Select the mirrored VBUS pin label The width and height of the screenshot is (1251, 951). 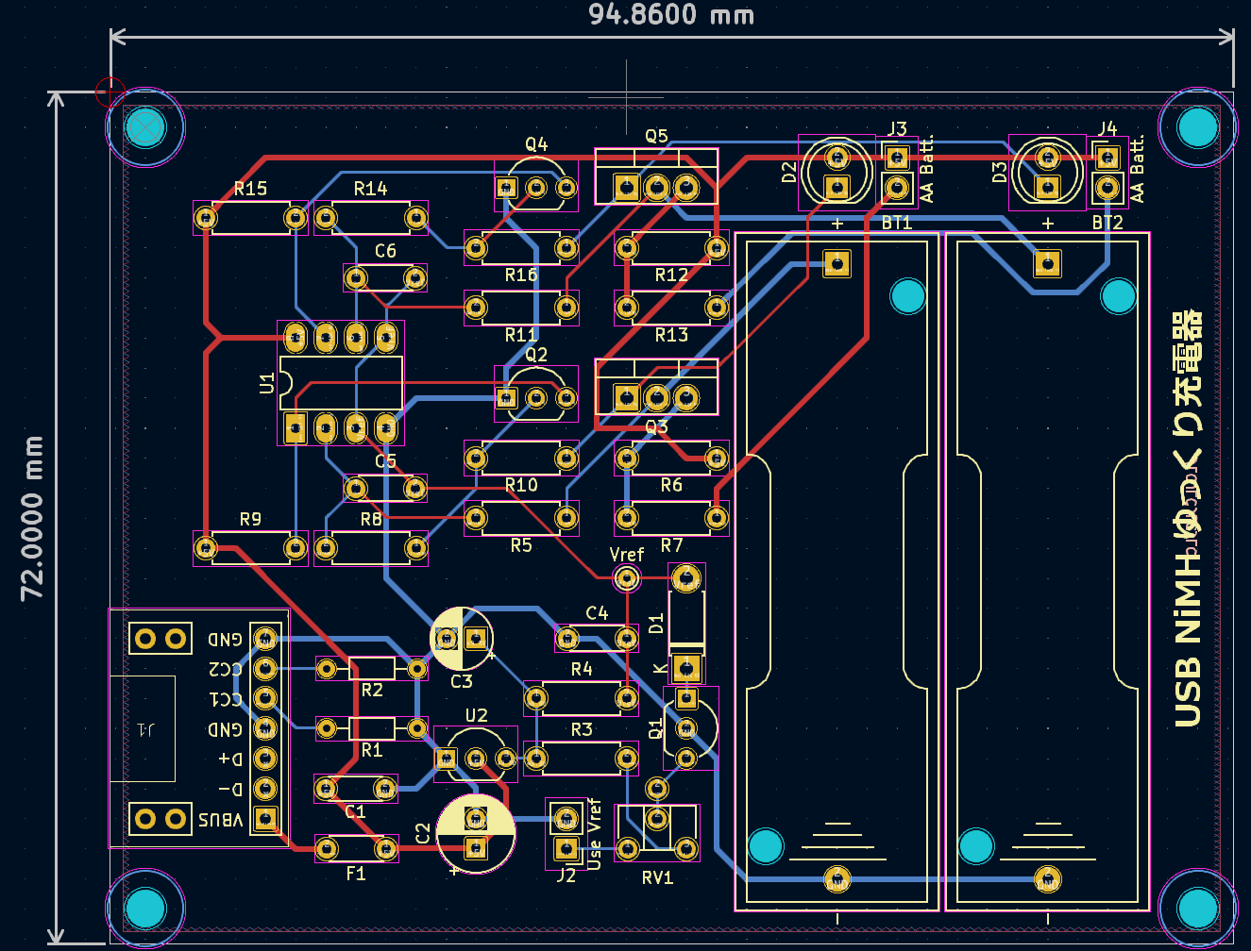pyautogui.click(x=220, y=821)
